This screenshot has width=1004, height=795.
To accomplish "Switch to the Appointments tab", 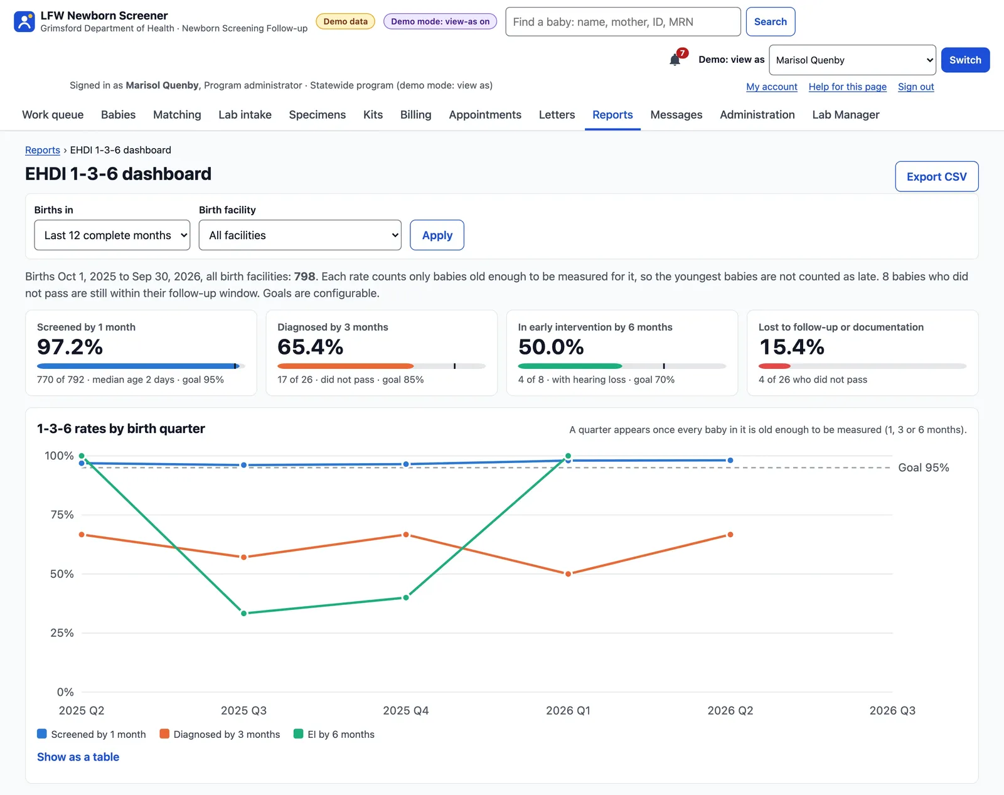I will click(485, 115).
